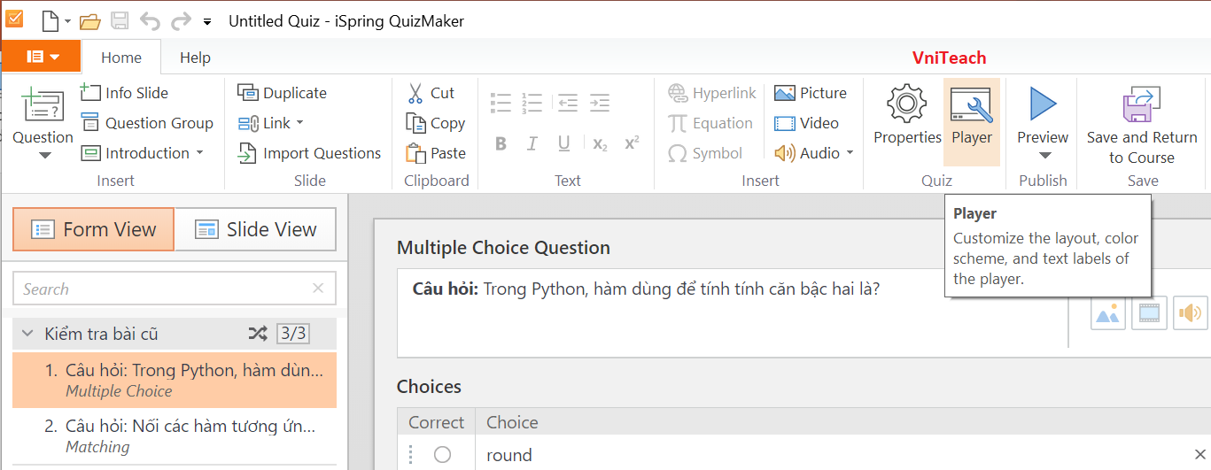Click Import Questions button
Viewport: 1211px width, 470px height.
coord(310,153)
